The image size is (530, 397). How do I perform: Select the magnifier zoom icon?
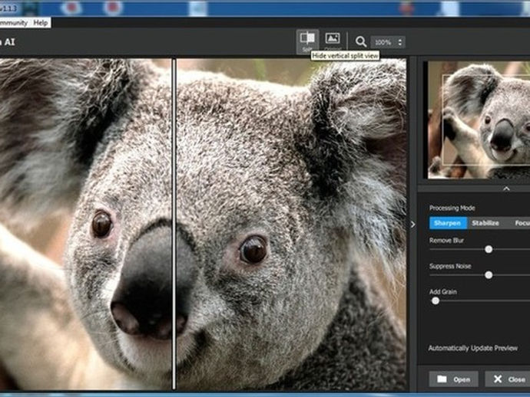pyautogui.click(x=361, y=42)
